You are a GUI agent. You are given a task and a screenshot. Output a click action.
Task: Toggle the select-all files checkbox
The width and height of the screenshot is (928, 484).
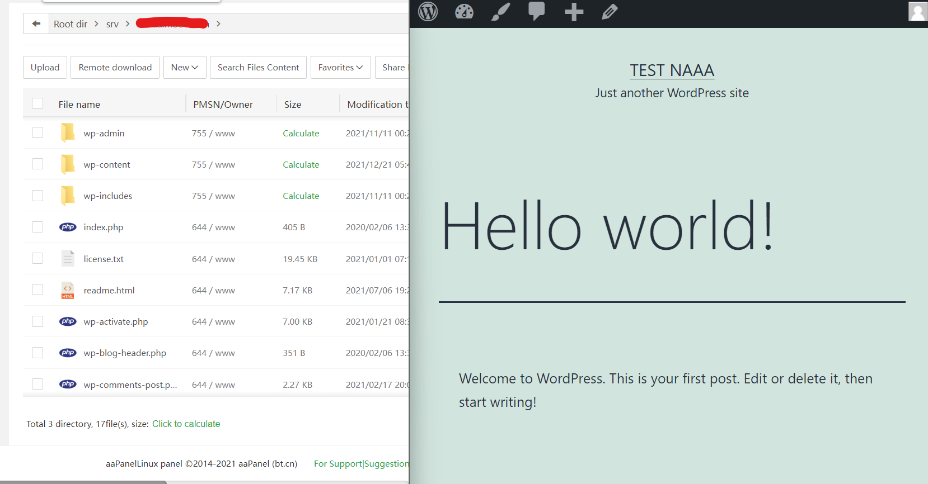pyautogui.click(x=38, y=103)
